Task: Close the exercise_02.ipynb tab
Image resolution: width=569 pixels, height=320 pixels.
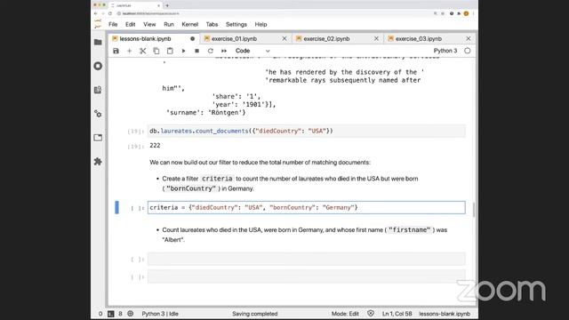Action: 376,38
